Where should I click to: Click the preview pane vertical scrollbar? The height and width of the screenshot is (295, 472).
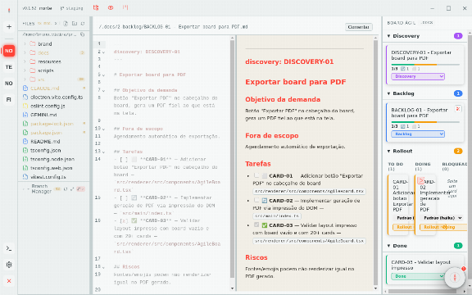point(375,162)
